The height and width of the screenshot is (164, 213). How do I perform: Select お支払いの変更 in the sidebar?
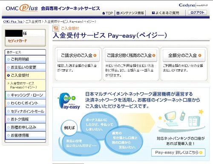(26, 67)
